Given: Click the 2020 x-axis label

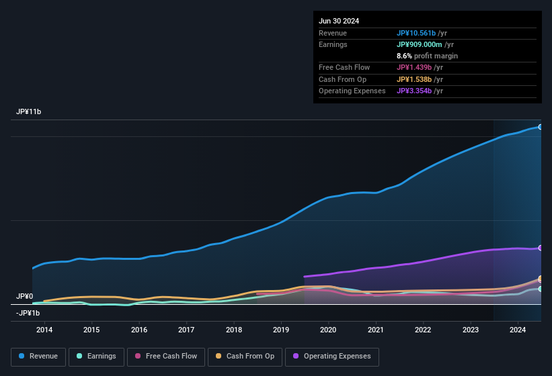Looking at the screenshot, I should point(328,330).
